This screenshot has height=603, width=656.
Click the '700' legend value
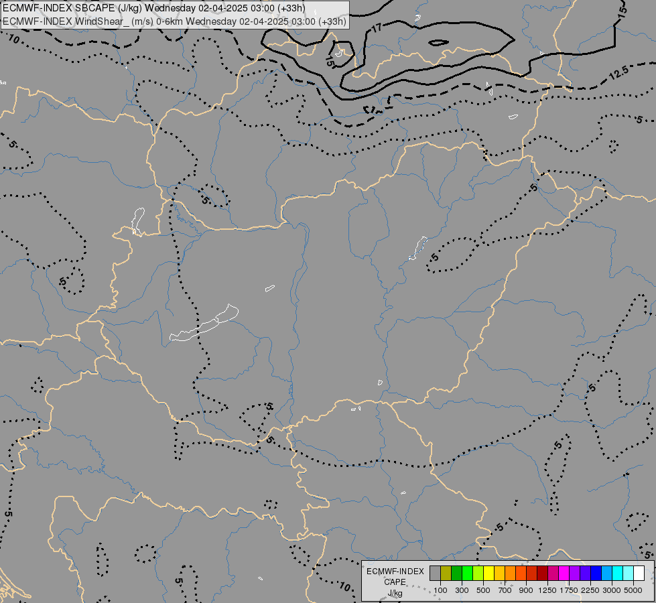(x=505, y=590)
